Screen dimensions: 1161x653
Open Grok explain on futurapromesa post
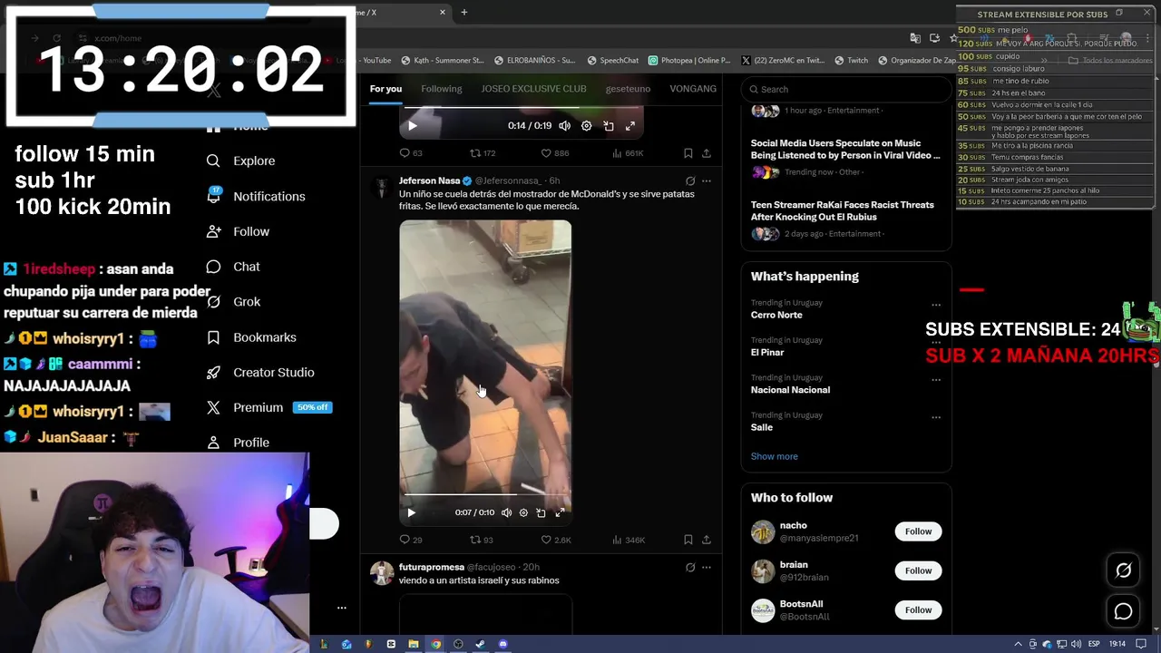(x=690, y=567)
